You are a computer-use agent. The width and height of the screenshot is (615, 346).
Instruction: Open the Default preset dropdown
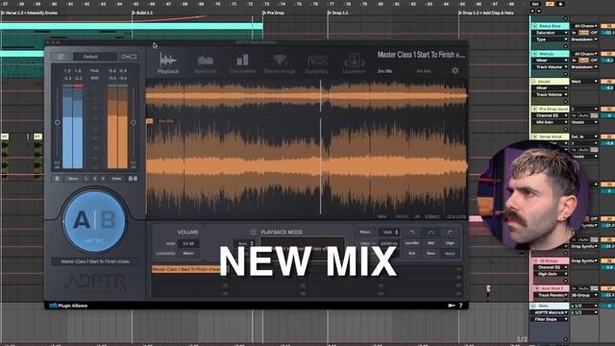pos(94,57)
